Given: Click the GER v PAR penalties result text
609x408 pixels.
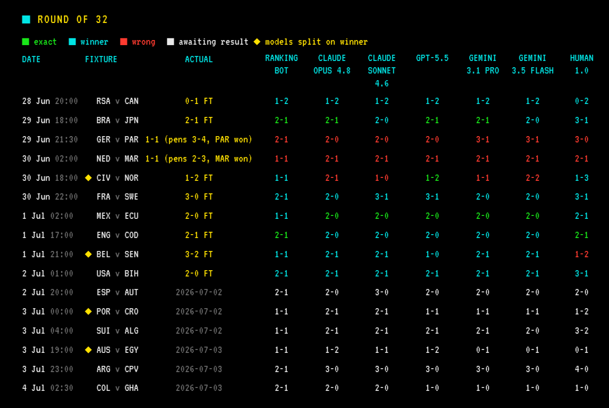Looking at the screenshot, I should click(x=199, y=139).
